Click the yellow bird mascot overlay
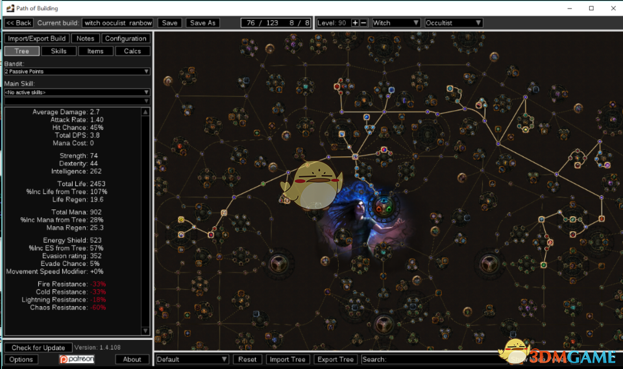This screenshot has height=369, width=623. point(305,185)
